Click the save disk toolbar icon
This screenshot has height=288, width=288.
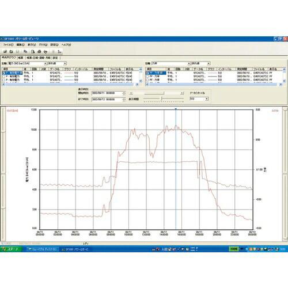[17, 51]
